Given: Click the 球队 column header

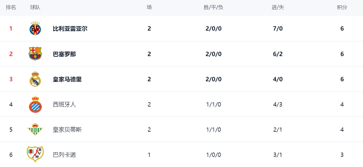Looking at the screenshot, I should point(35,7).
